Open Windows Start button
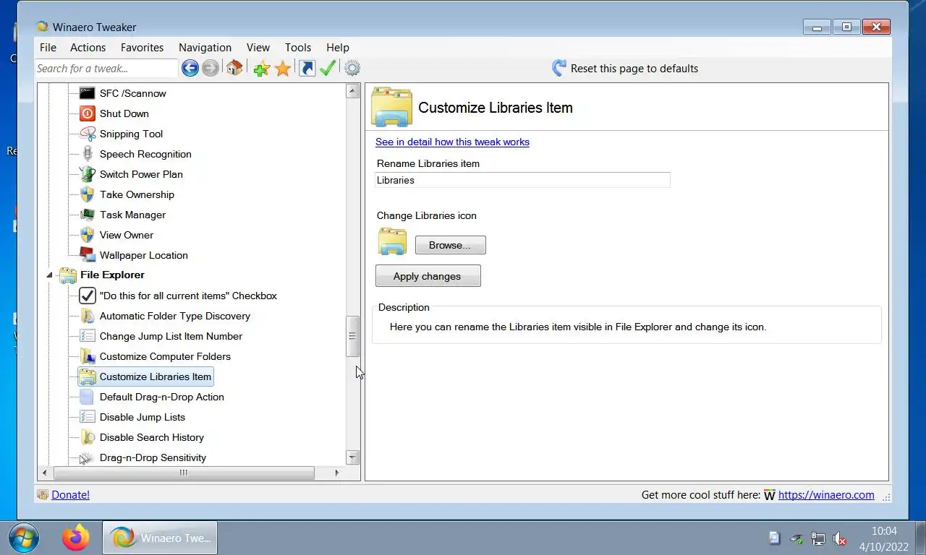926x555 pixels. [x=23, y=538]
